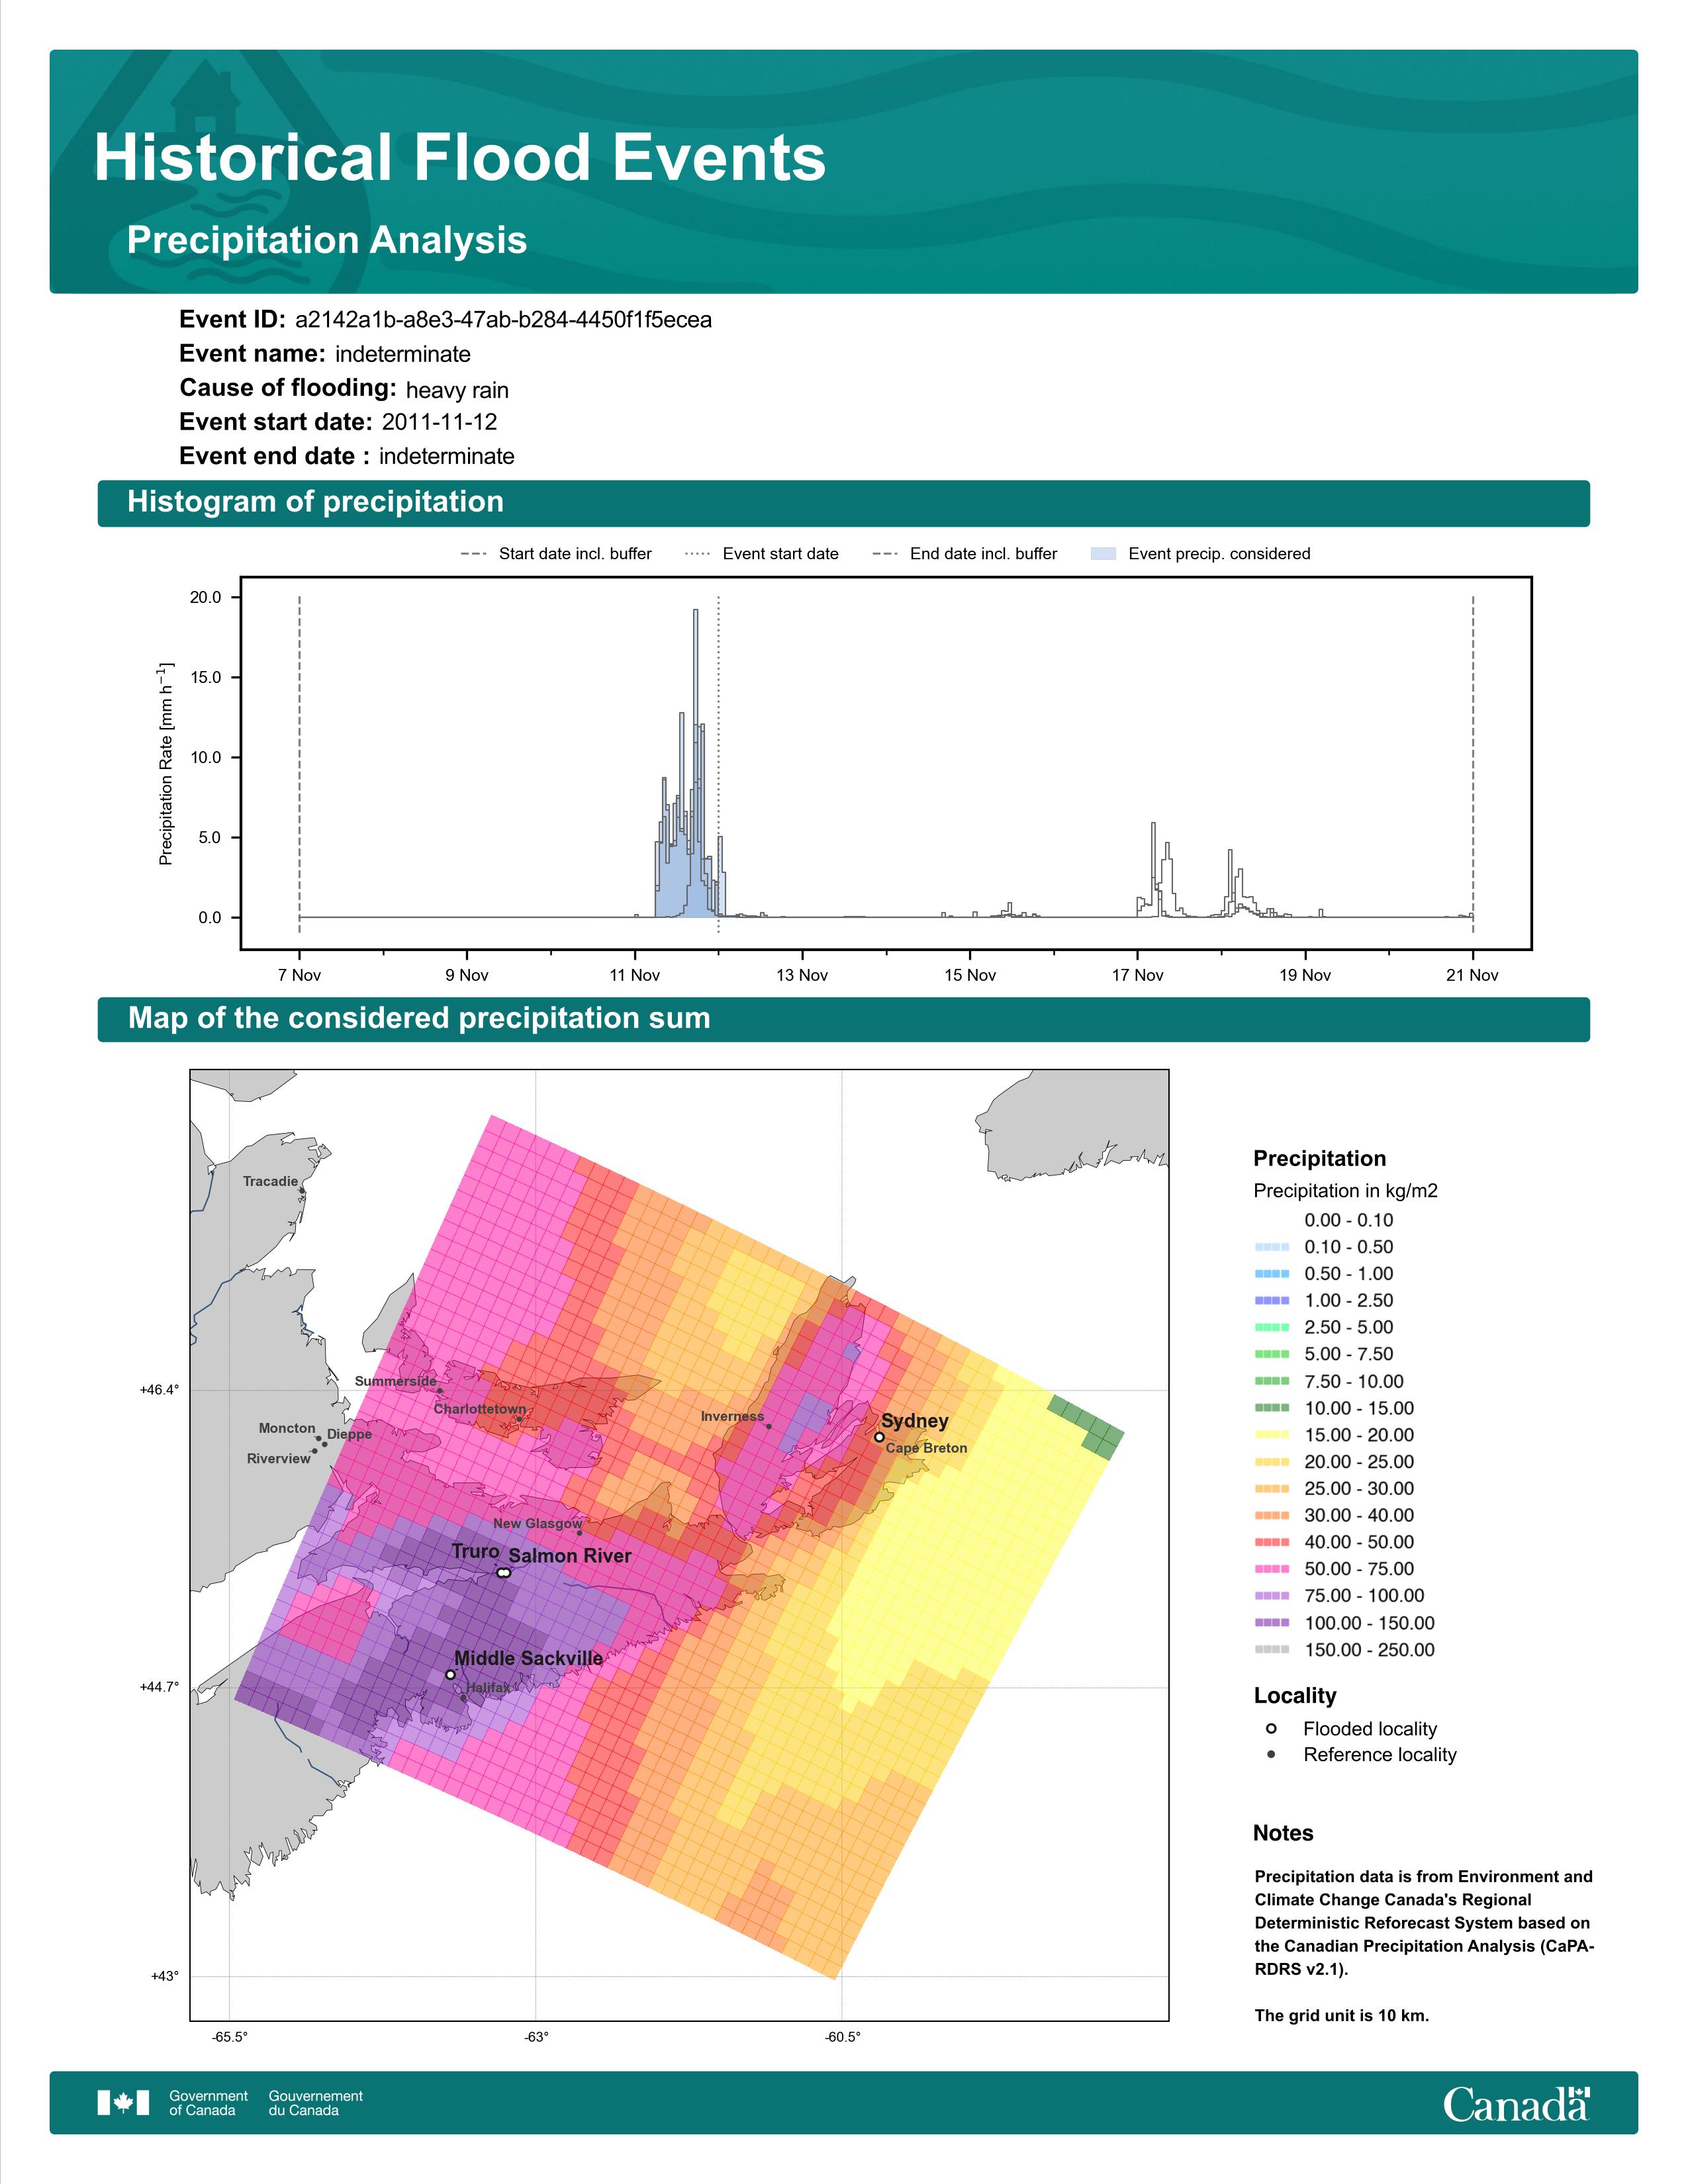Viewport: 1688px width, 2184px height.
Task: Click the Reference locality legend symbol
Action: (x=1271, y=1755)
